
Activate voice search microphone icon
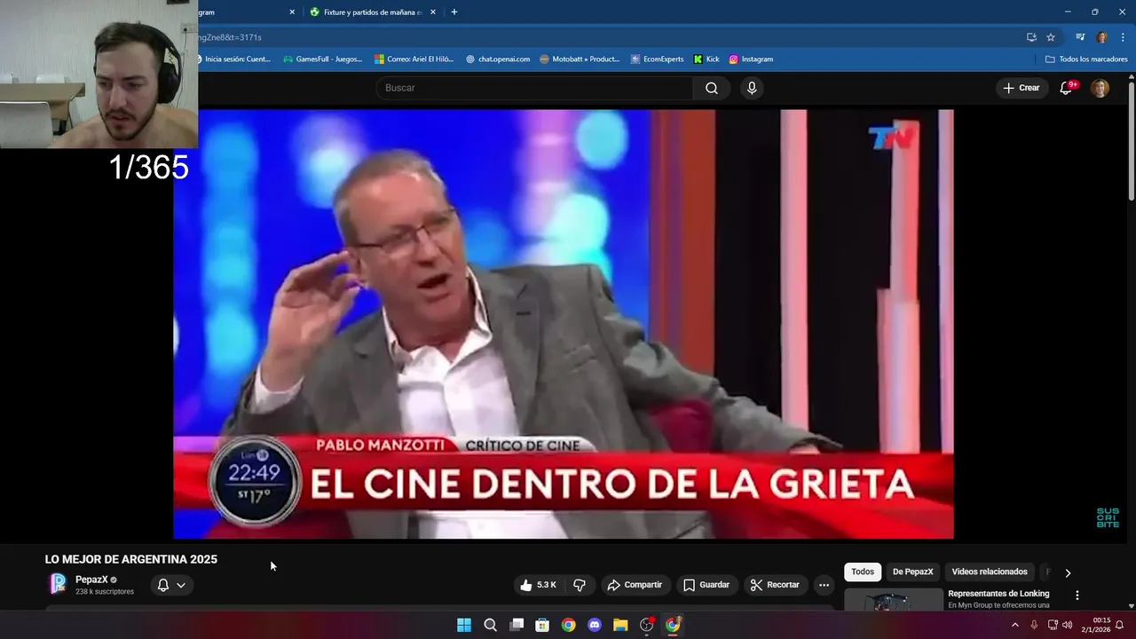(752, 88)
